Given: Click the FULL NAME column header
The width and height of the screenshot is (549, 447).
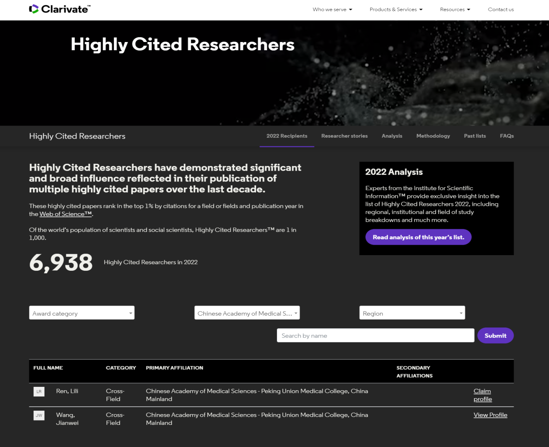Looking at the screenshot, I should (48, 368).
